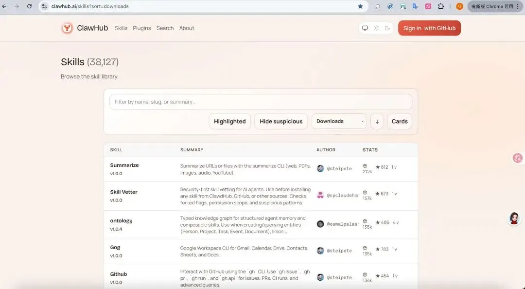Bookmark page using the star icon
Image resolution: width=525 pixels, height=289 pixels.
360,6
